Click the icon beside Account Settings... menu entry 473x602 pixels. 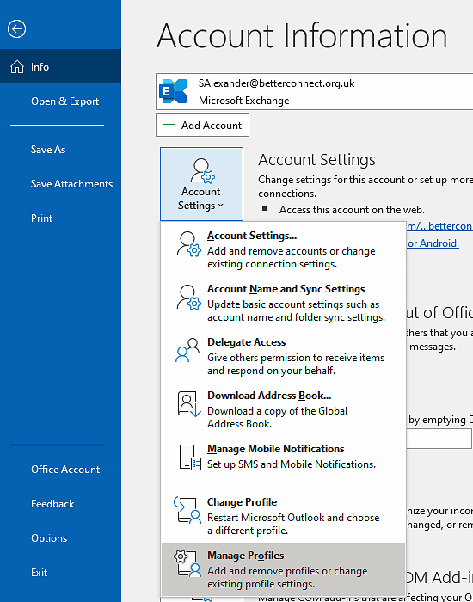[x=189, y=243]
